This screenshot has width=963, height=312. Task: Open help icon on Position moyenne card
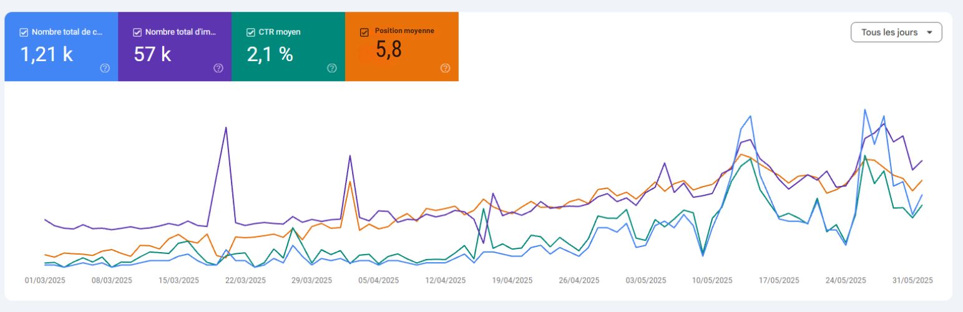click(445, 68)
